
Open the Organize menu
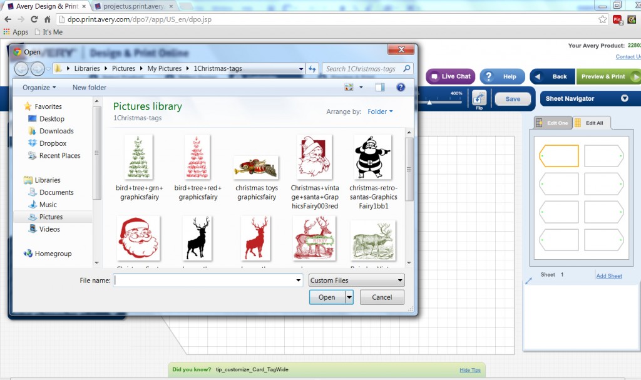(x=39, y=88)
